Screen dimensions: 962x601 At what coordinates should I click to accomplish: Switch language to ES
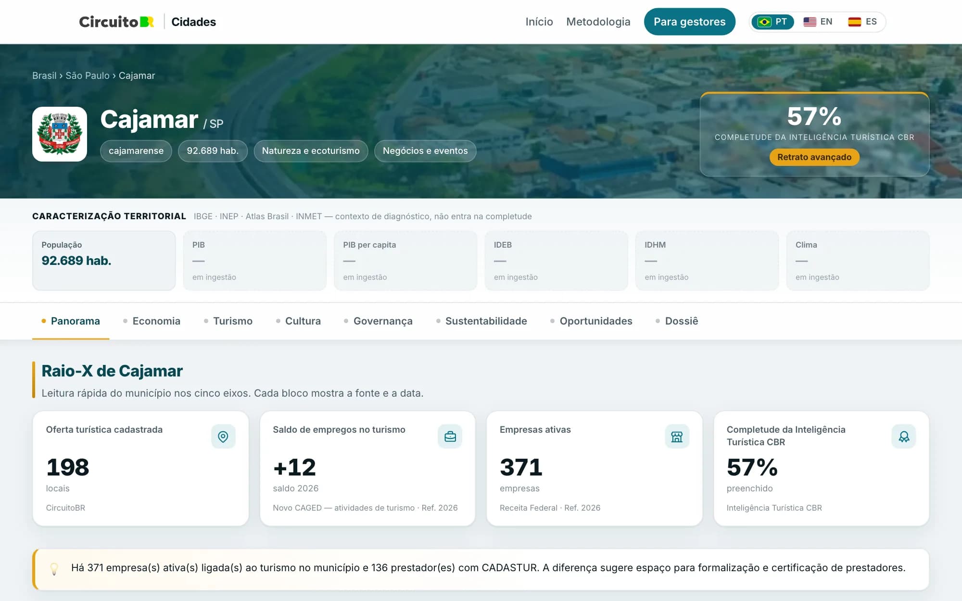point(863,22)
